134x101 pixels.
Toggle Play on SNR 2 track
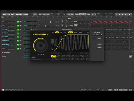(18, 41)
